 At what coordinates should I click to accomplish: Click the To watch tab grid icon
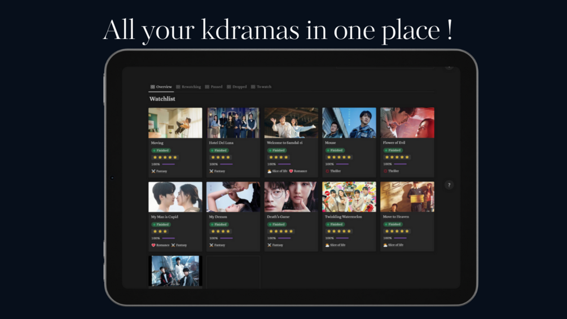(253, 87)
